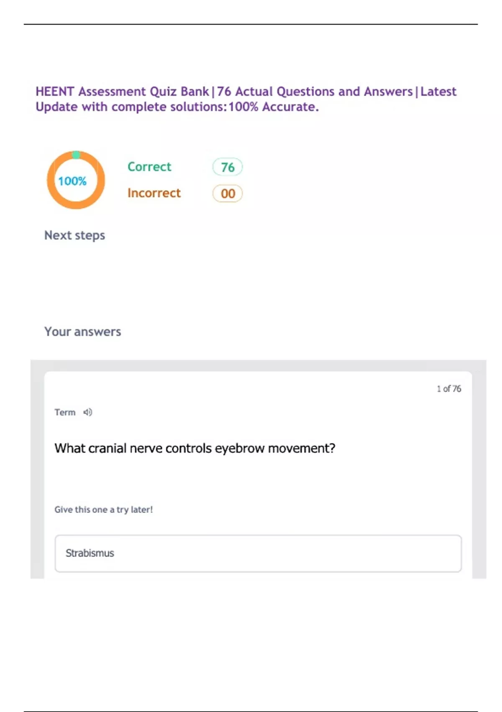The image size is (502, 712).
Task: Click the orange Incorrect label
Action: click(154, 193)
